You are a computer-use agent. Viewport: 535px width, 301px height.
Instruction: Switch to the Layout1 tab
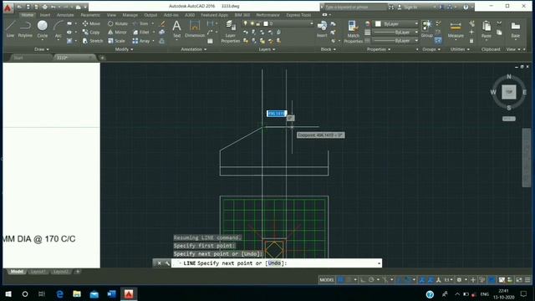(x=38, y=272)
